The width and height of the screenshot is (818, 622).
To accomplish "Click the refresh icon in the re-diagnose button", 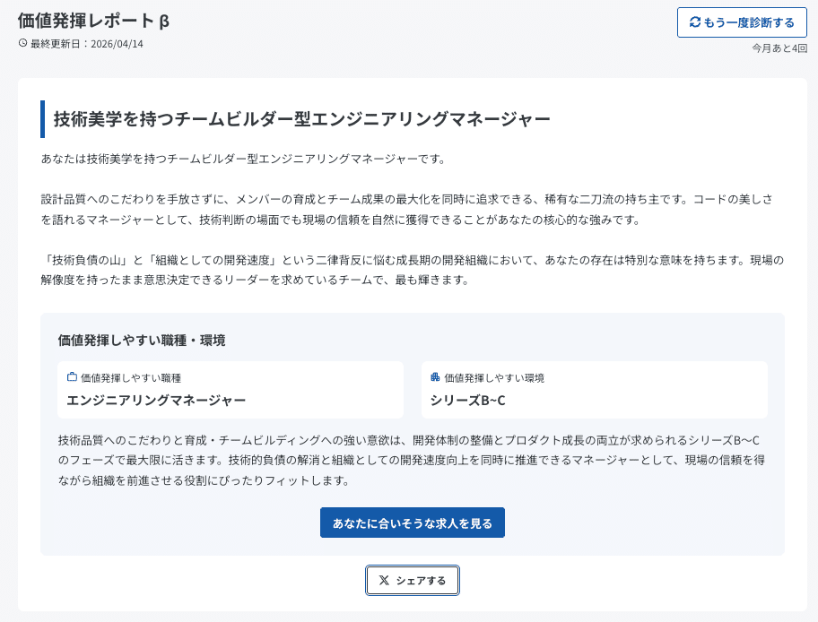I will (695, 22).
